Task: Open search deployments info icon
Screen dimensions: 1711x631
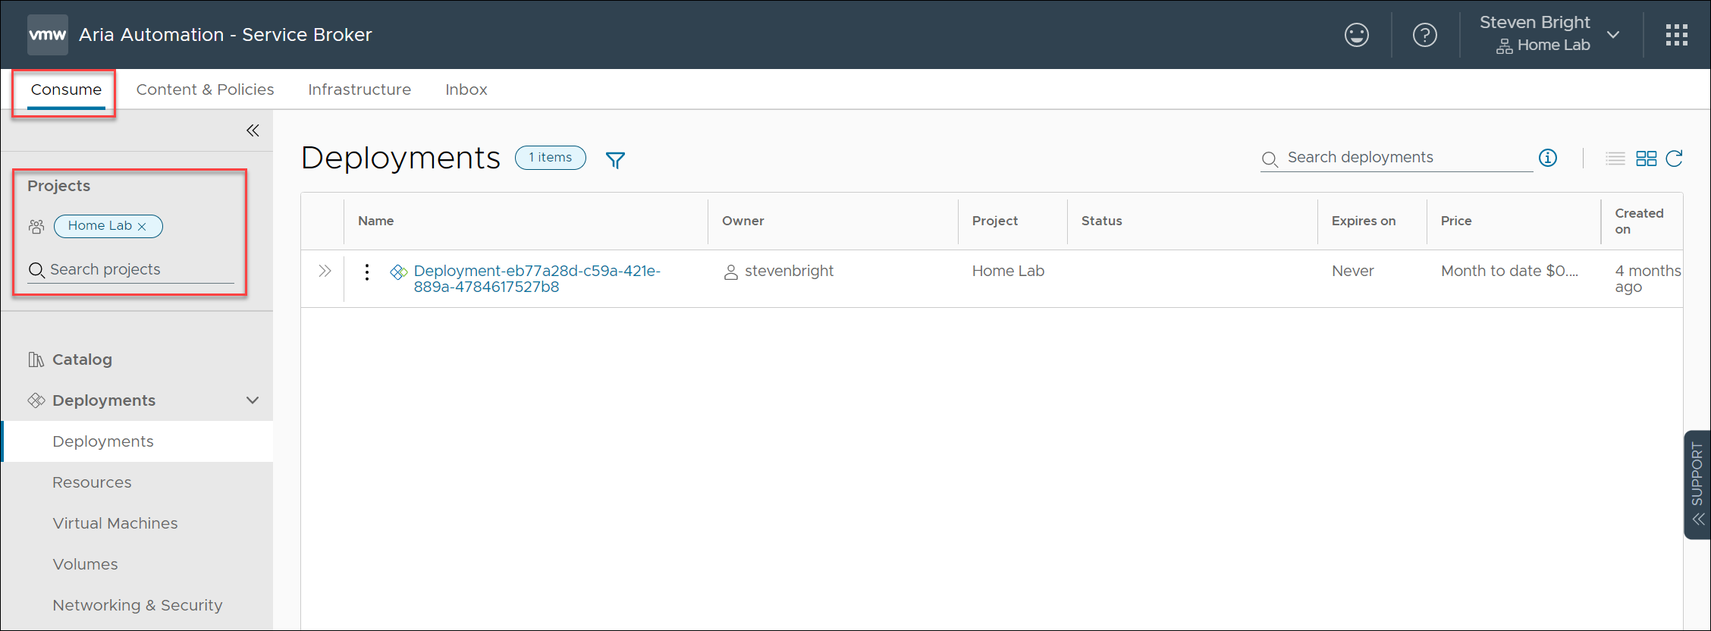Action: [x=1548, y=158]
